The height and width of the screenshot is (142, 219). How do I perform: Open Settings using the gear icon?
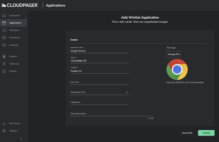point(4,131)
